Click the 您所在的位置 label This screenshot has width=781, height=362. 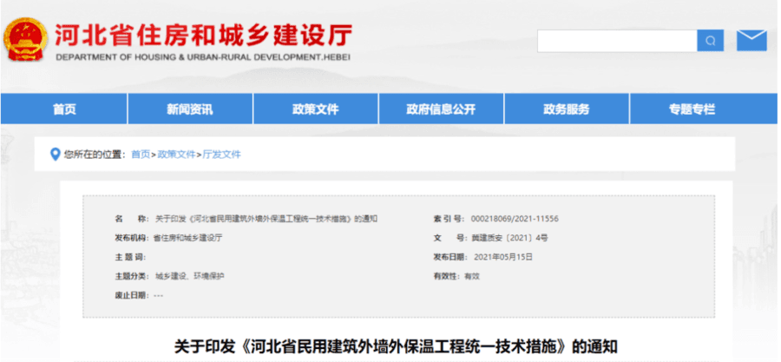pos(95,155)
